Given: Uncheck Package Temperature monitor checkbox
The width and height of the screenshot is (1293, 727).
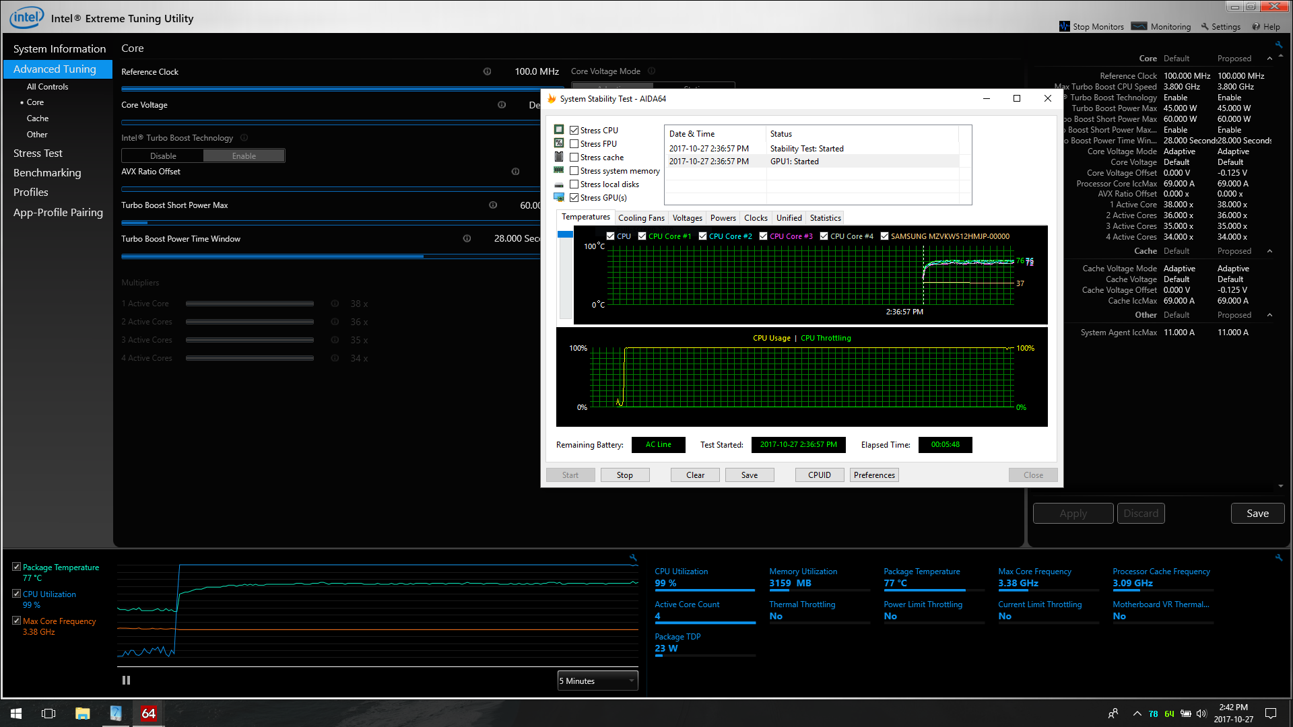Looking at the screenshot, I should 16,567.
